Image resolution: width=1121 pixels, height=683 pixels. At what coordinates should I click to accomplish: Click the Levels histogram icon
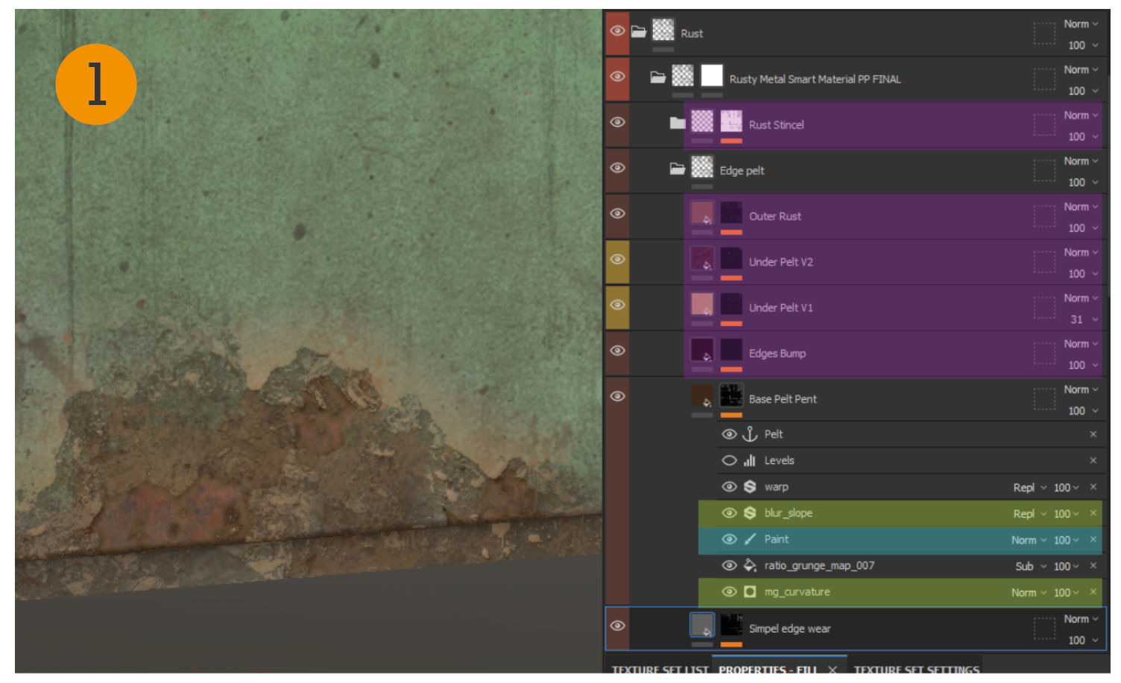[x=750, y=461]
